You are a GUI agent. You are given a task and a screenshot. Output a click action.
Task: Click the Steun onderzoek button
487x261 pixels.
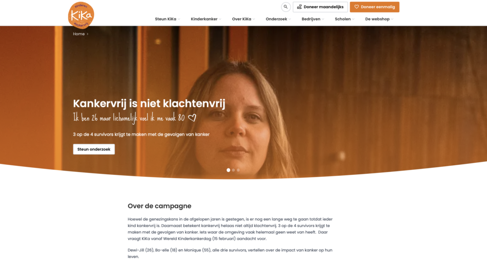point(94,150)
